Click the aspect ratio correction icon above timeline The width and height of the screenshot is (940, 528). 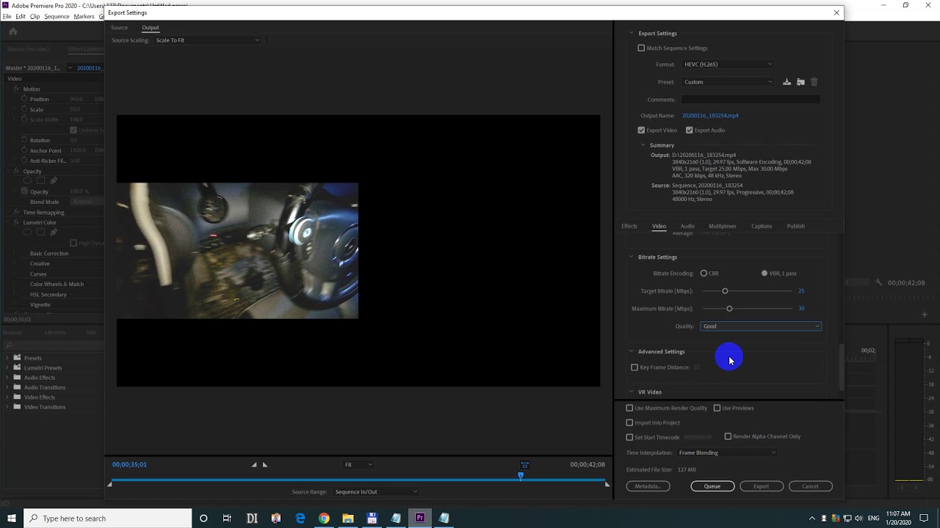pyautogui.click(x=524, y=465)
